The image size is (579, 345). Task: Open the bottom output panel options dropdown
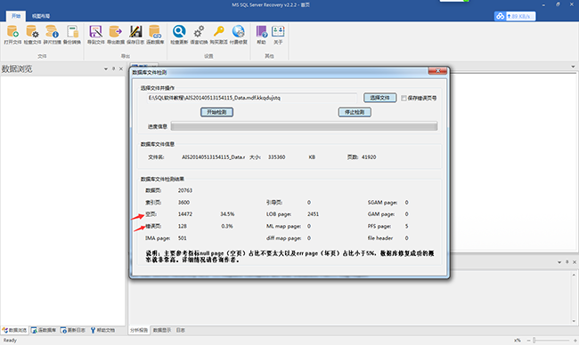click(559, 262)
